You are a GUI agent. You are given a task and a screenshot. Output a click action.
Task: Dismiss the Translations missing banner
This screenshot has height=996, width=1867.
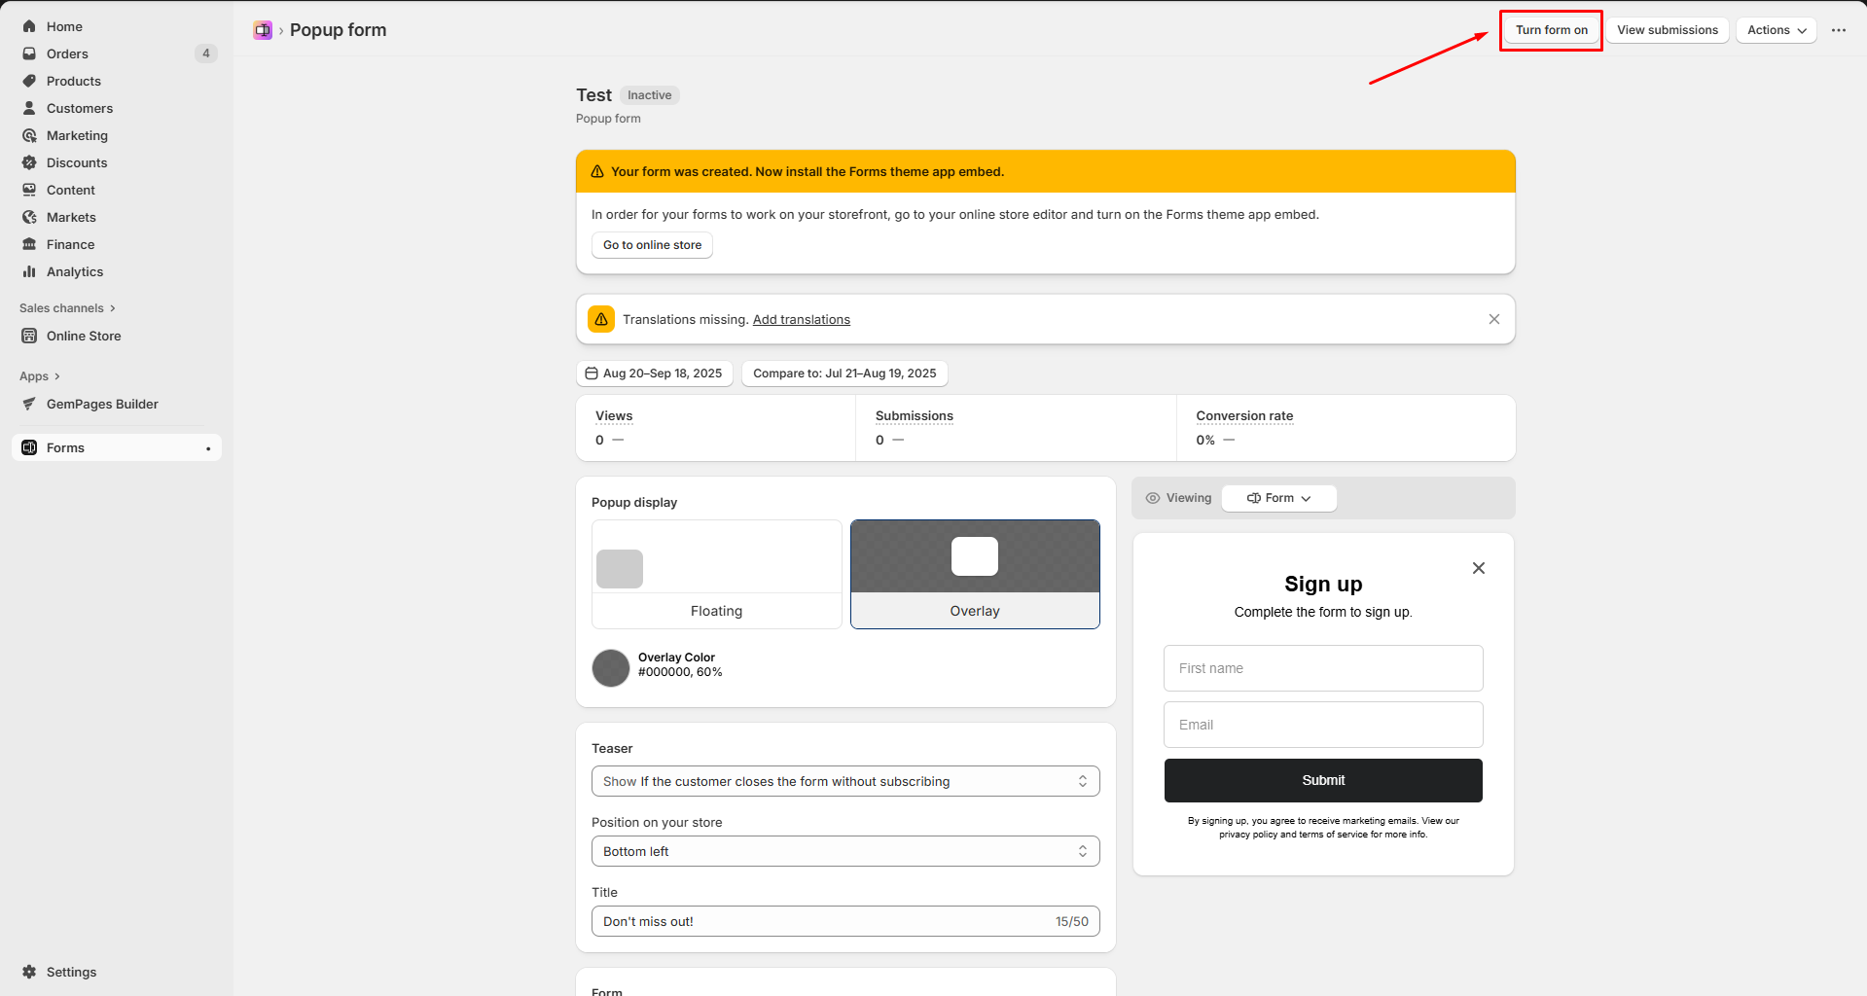[x=1493, y=319]
